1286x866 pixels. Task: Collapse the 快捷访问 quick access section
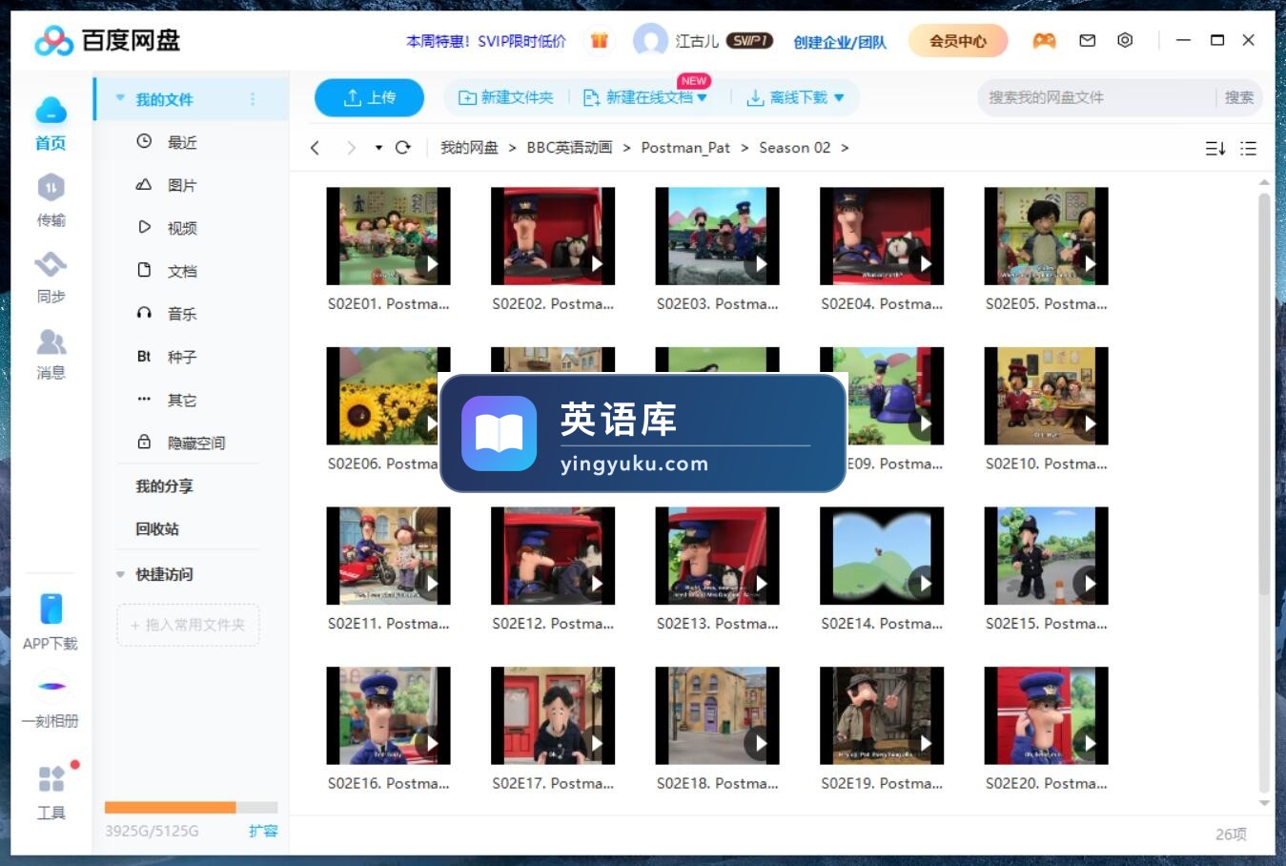click(x=120, y=574)
